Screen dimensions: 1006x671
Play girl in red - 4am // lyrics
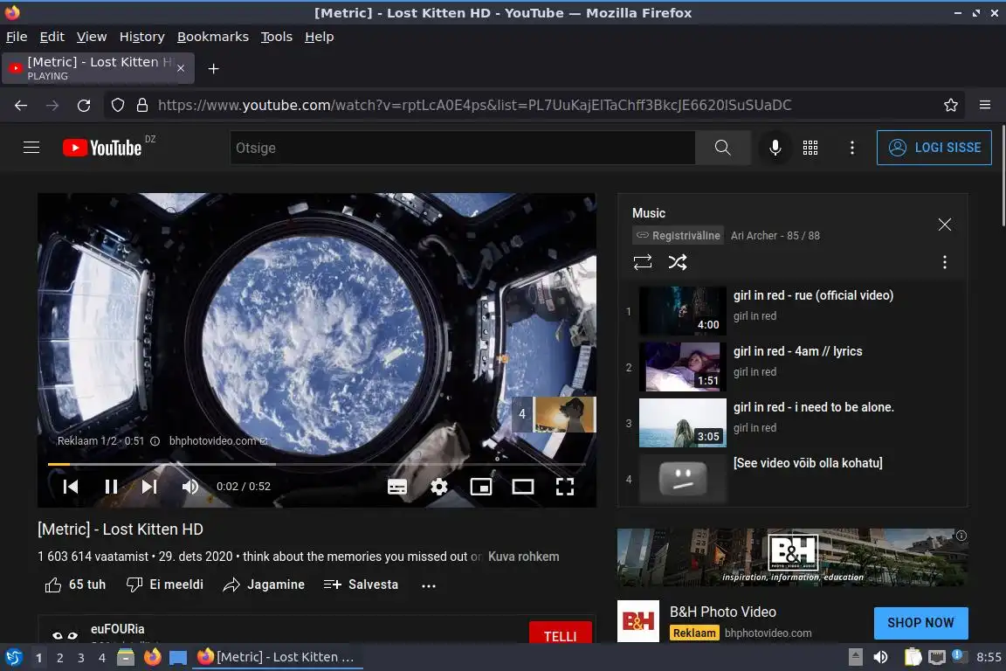[792, 367]
